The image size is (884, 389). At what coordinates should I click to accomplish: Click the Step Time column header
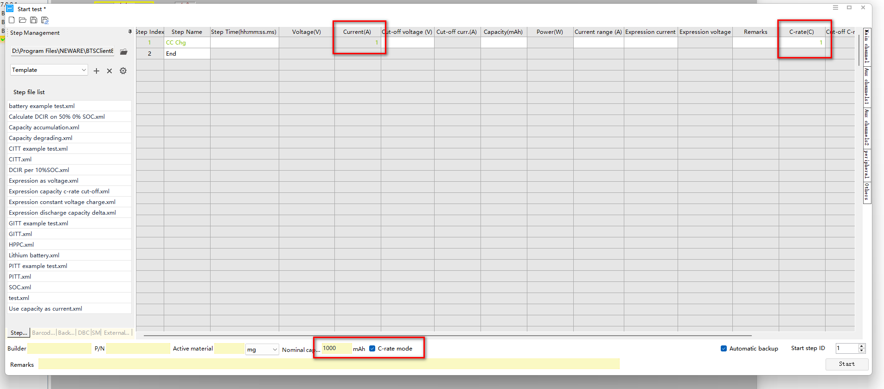[x=244, y=32]
